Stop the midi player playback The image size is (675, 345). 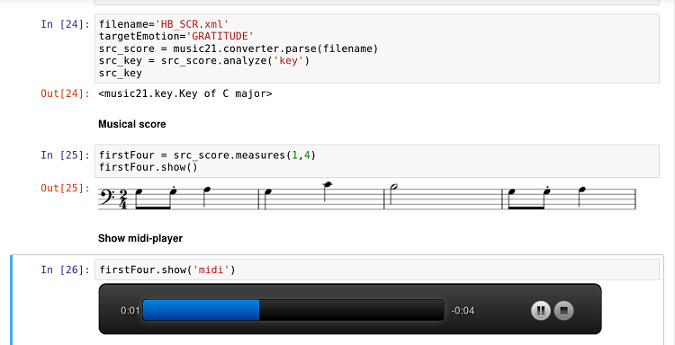pos(563,310)
